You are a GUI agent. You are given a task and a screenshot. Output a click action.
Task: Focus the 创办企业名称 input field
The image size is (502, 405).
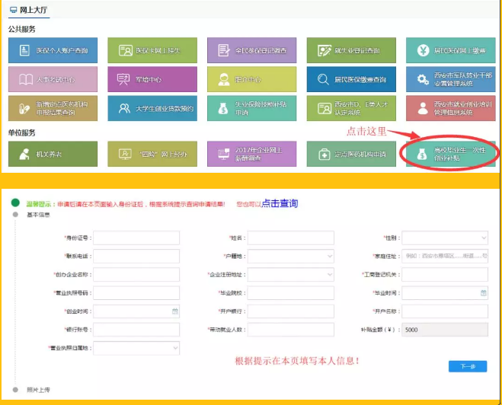[x=136, y=275]
